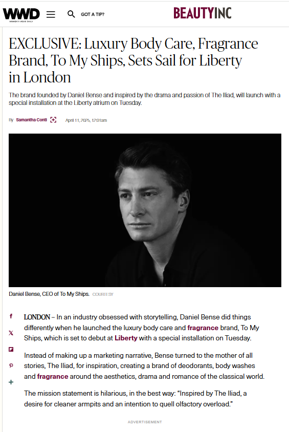
Task: Open the WWD logo homepage link
Action: [x=21, y=15]
